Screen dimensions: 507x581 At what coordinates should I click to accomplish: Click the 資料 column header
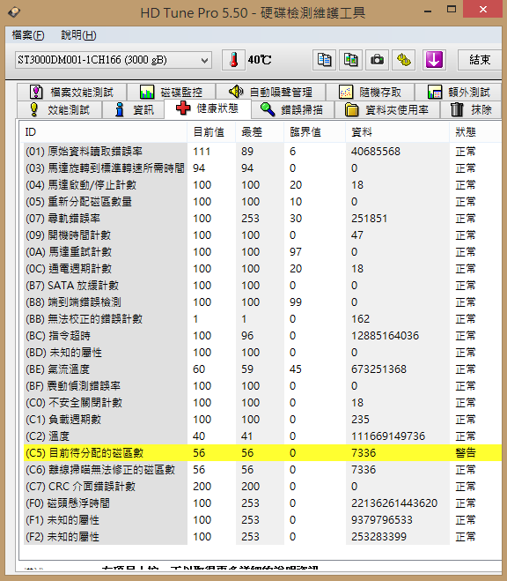tap(398, 132)
